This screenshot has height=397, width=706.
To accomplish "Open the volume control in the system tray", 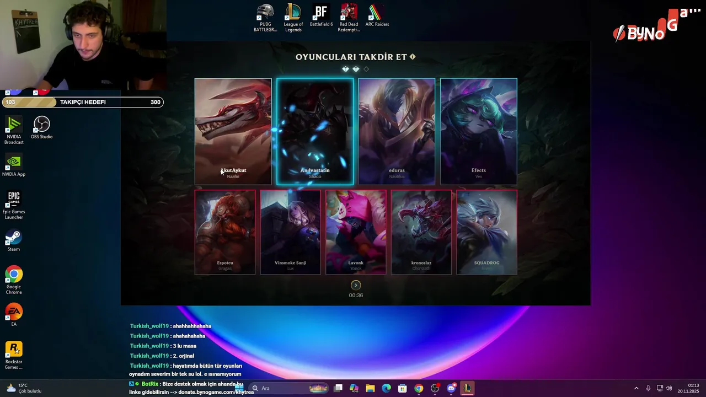I will pyautogui.click(x=669, y=388).
